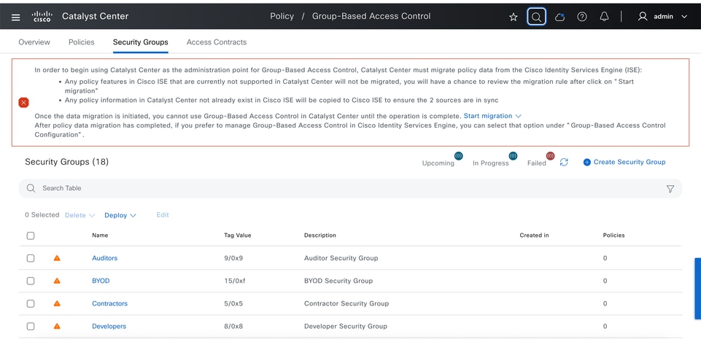Viewport: 701px width, 339px height.
Task: Click the warning icon for Developers
Action: [57, 326]
